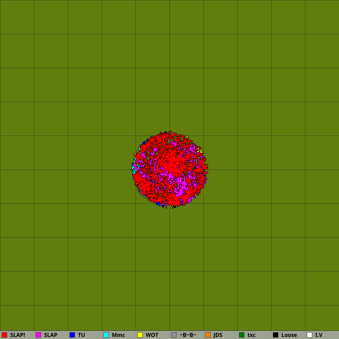Image resolution: width=339 pixels, height=339 pixels.
Task: Click the yellow WOT legend swatch
Action: (140, 335)
